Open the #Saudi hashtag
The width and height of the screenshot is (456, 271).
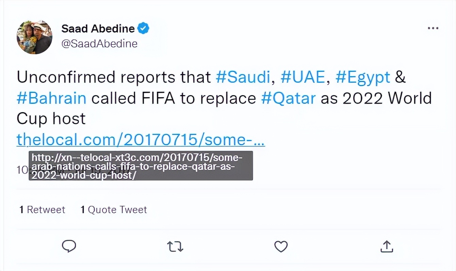click(x=243, y=77)
